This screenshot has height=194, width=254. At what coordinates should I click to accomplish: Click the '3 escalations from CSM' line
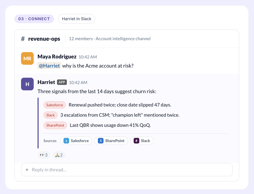[x=120, y=115]
